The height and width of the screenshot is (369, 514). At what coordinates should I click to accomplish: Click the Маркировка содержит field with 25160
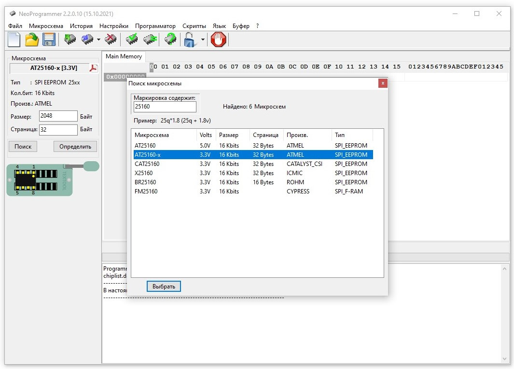165,107
